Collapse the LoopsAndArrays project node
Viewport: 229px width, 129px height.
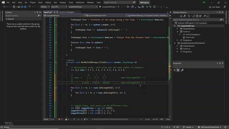pyautogui.click(x=175, y=26)
